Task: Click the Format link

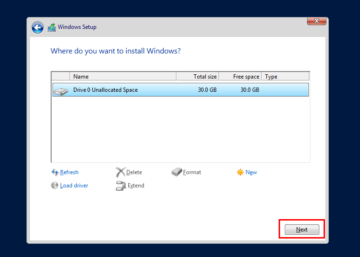Action: tap(192, 172)
